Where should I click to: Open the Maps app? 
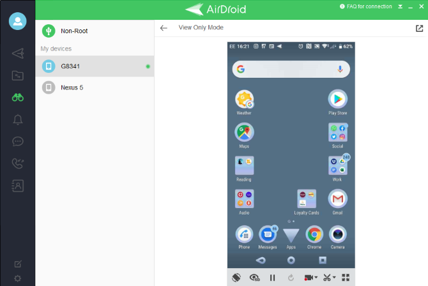coord(244,135)
